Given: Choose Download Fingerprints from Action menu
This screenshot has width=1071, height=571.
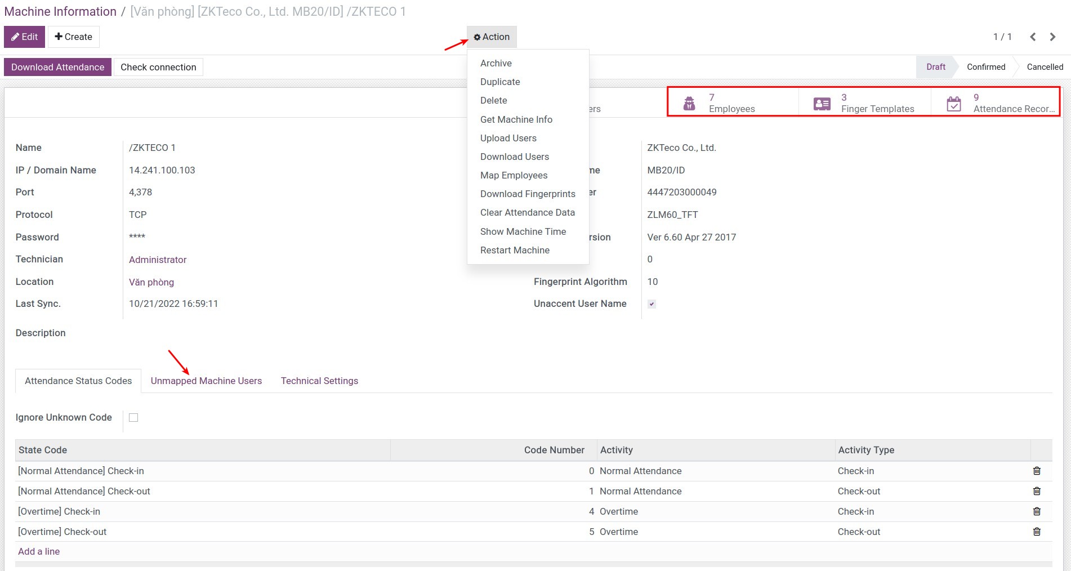Looking at the screenshot, I should pos(528,194).
